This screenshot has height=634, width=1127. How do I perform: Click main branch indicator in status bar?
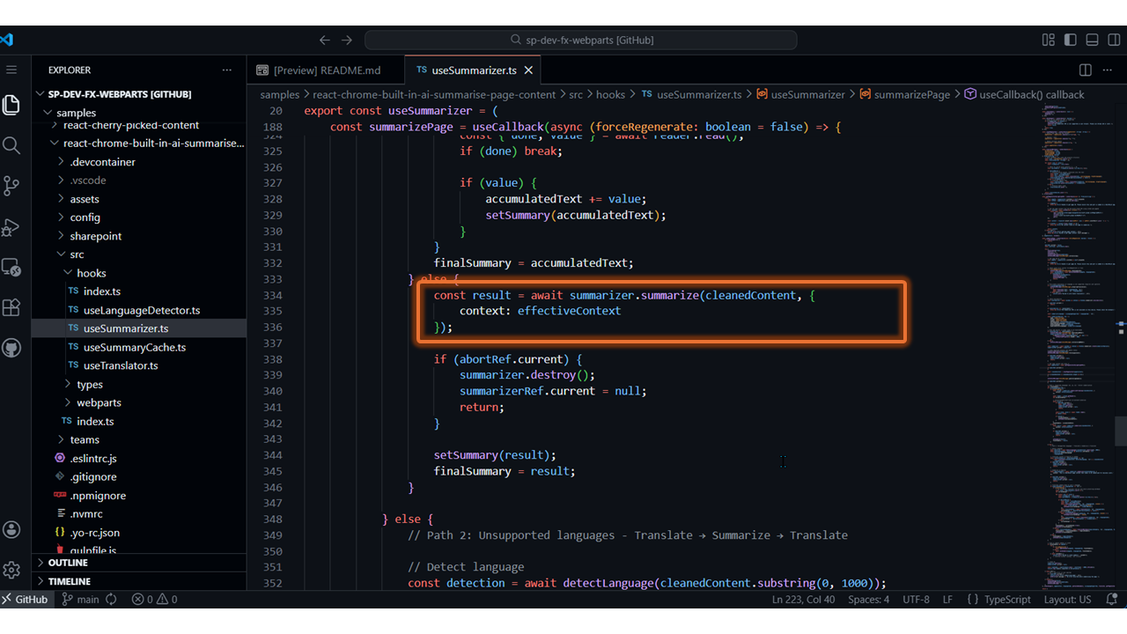[87, 600]
